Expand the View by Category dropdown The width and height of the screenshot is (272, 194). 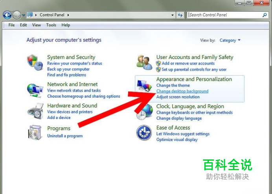pos(230,40)
